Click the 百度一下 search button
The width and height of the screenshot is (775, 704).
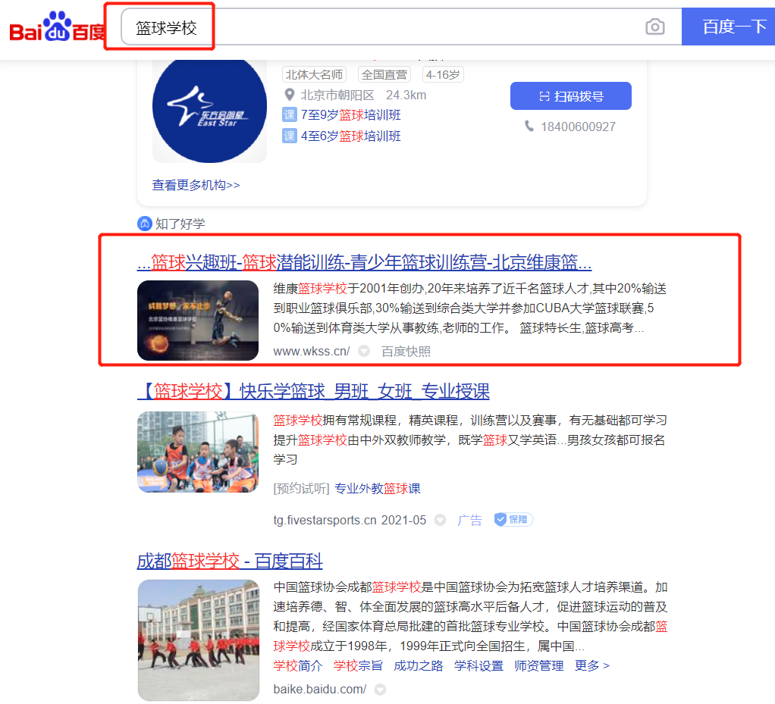728,27
